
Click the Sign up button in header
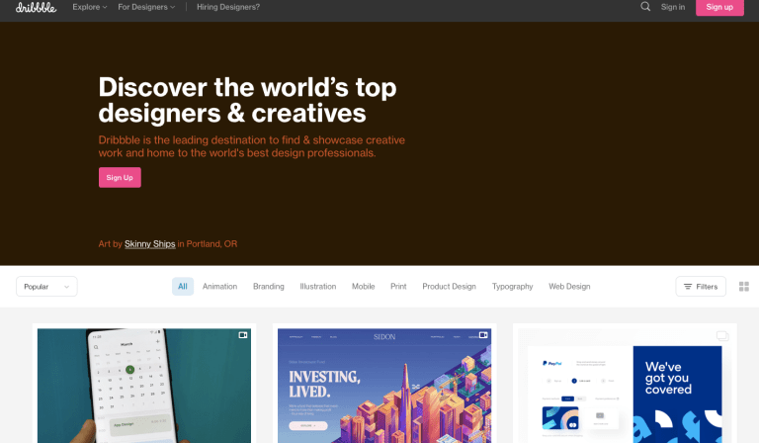(x=719, y=7)
